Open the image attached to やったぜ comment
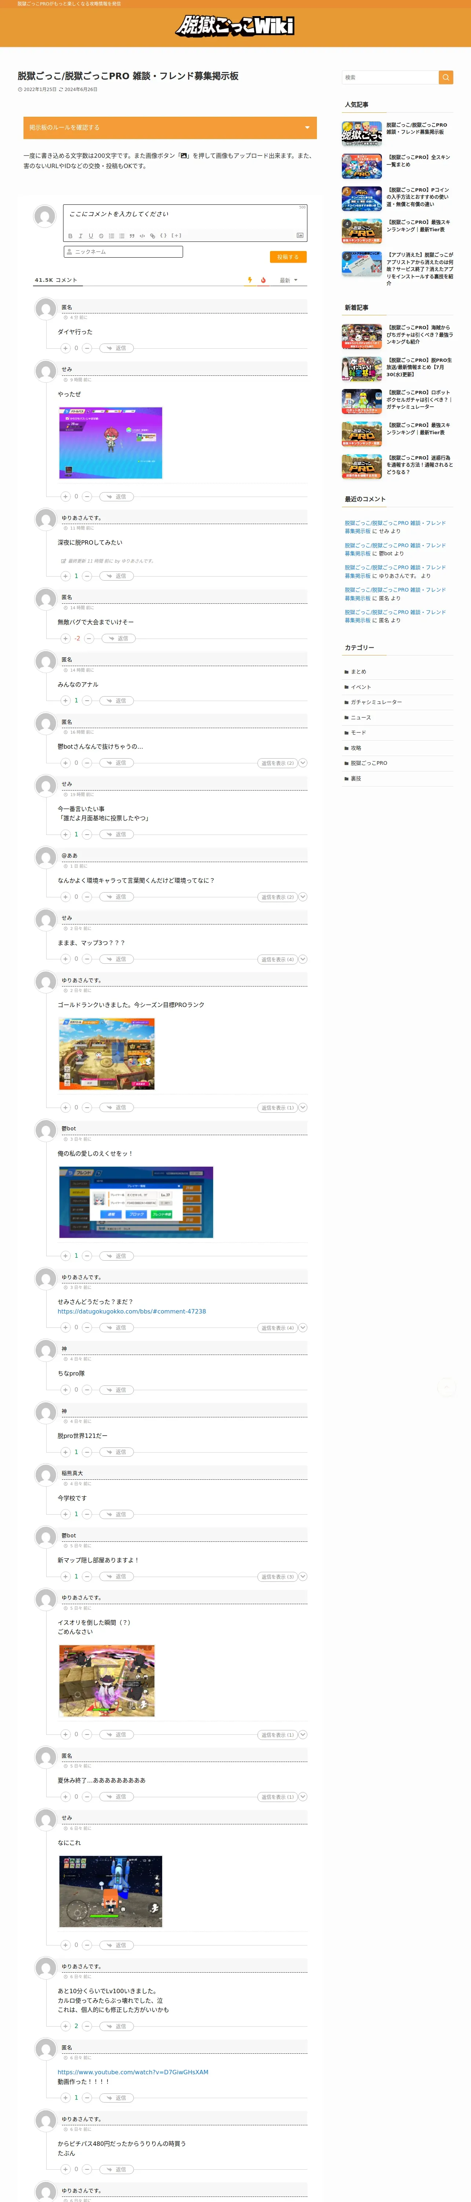 [110, 443]
